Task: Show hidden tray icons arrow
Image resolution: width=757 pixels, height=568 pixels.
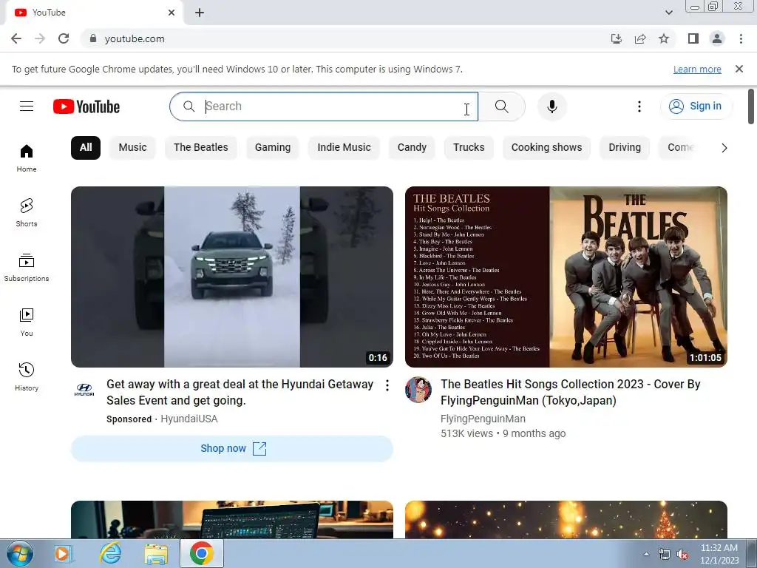Action: (x=646, y=554)
